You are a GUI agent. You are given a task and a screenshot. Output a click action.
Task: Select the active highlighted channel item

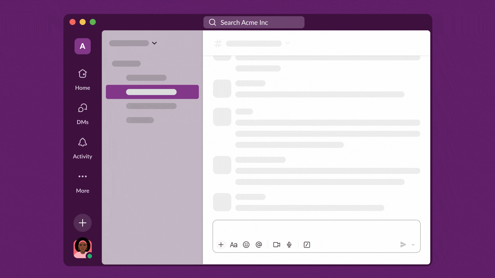coord(152,92)
